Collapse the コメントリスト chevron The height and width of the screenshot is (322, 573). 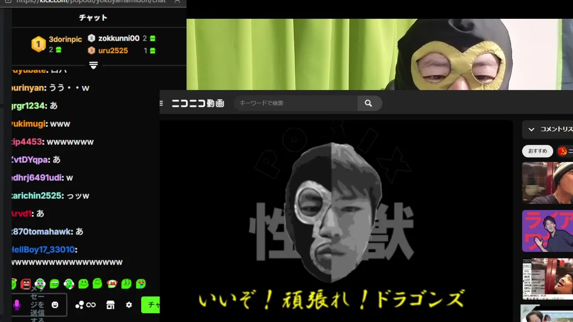(531, 129)
